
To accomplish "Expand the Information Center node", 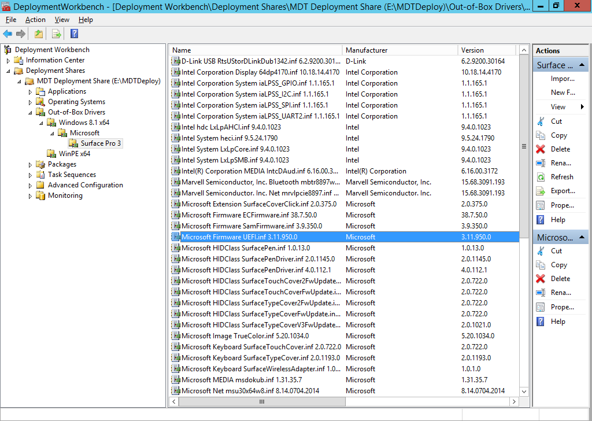I will point(8,60).
